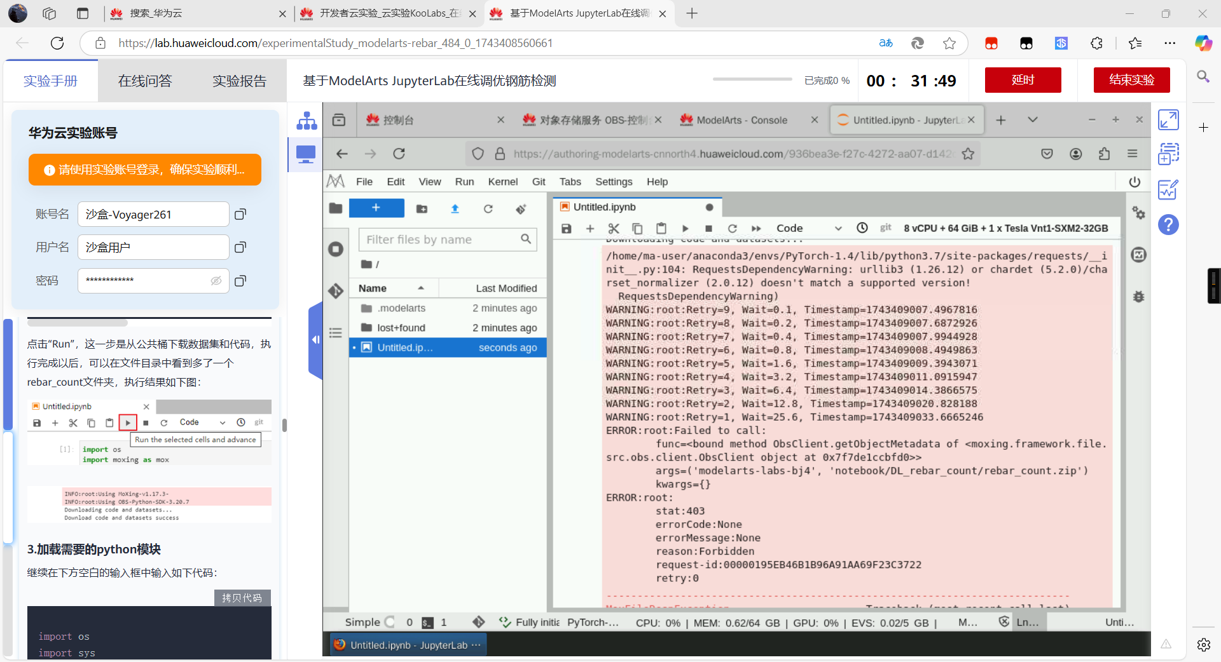Open the Settings menu in JupyterLab
Screen dimensions: 1221x662
614,182
